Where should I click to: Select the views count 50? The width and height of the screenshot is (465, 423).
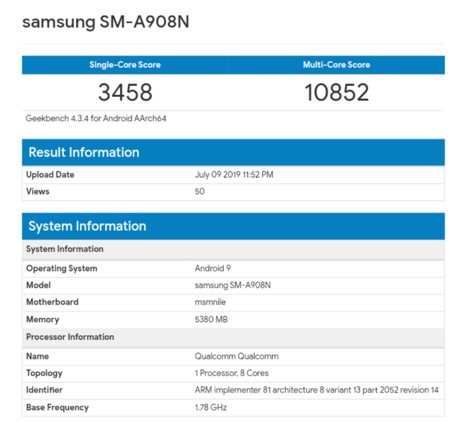200,191
